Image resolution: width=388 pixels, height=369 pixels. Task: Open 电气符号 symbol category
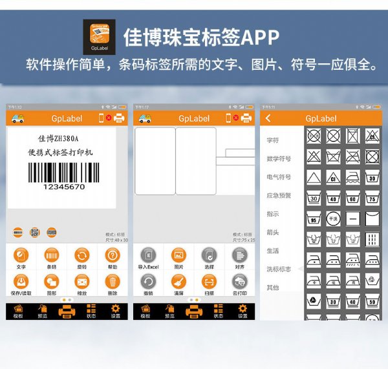(279, 177)
